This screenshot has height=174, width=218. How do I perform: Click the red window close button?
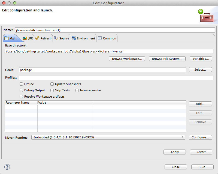tap(4, 3)
